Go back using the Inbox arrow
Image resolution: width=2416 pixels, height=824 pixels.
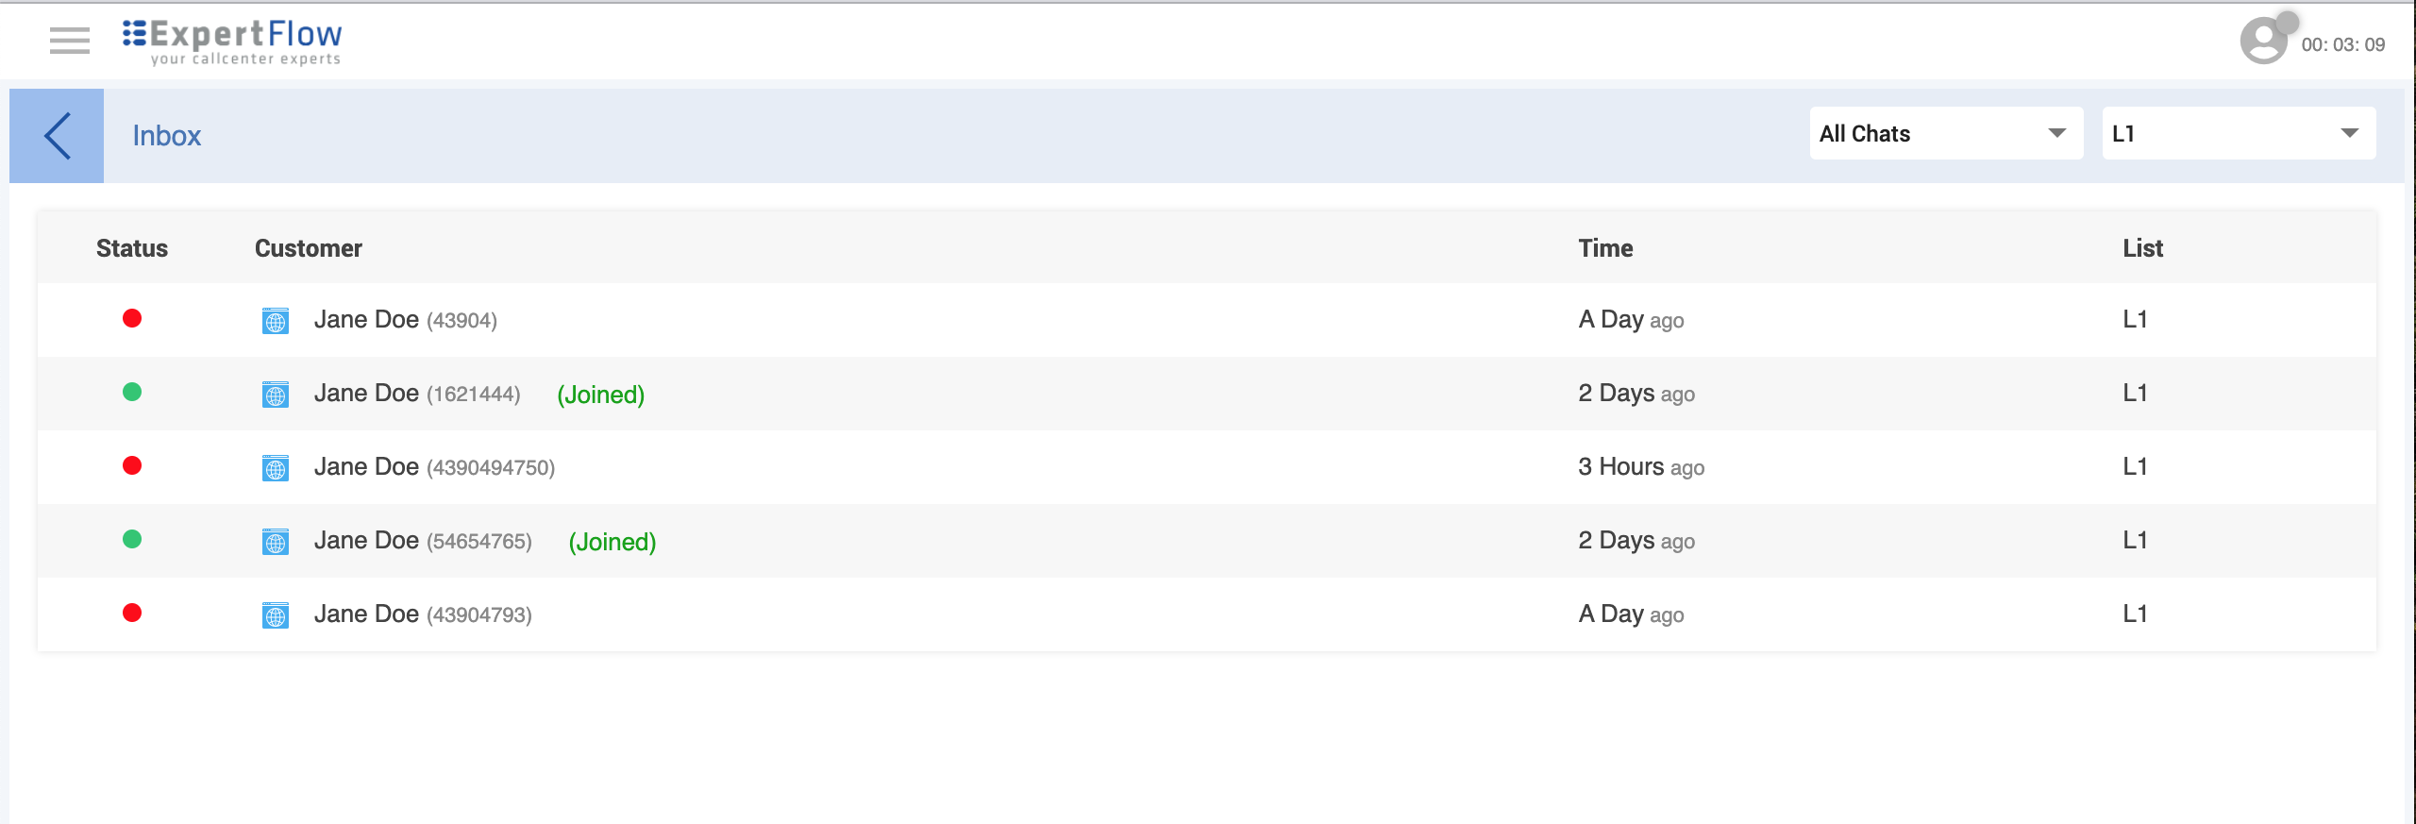(x=57, y=136)
